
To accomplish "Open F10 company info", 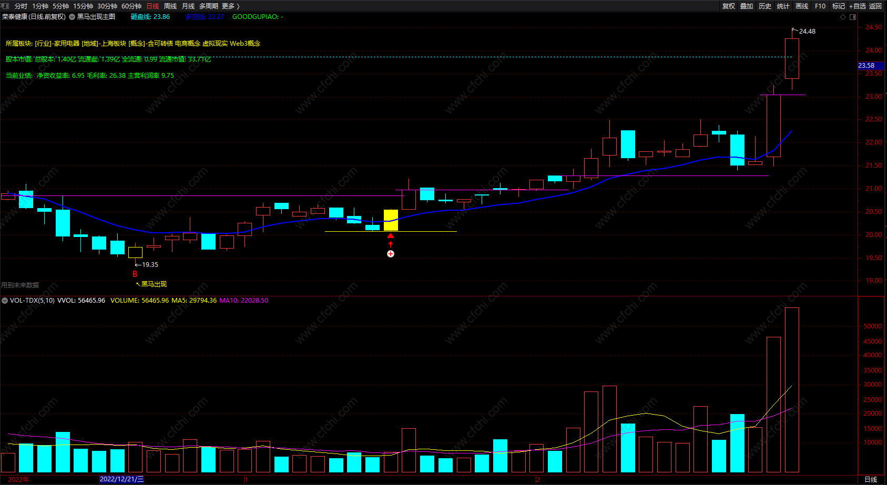I will [820, 6].
